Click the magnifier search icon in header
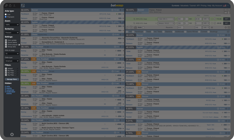 pyautogui.click(x=23, y=5)
